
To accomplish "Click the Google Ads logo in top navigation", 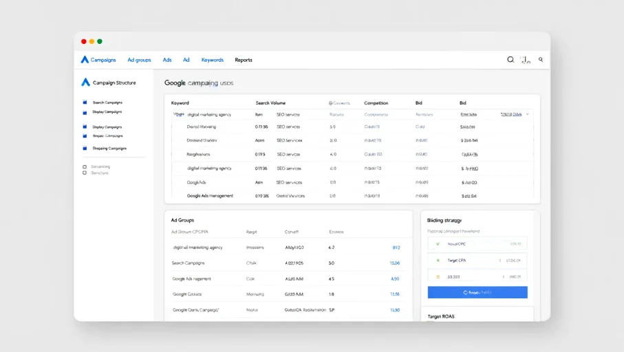I will pyautogui.click(x=85, y=60).
